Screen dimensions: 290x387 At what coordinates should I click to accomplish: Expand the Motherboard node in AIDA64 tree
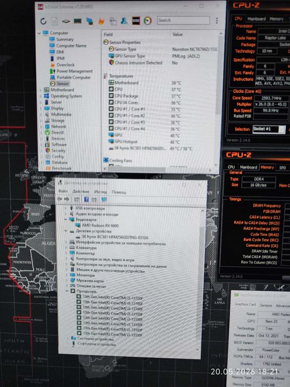(41, 90)
